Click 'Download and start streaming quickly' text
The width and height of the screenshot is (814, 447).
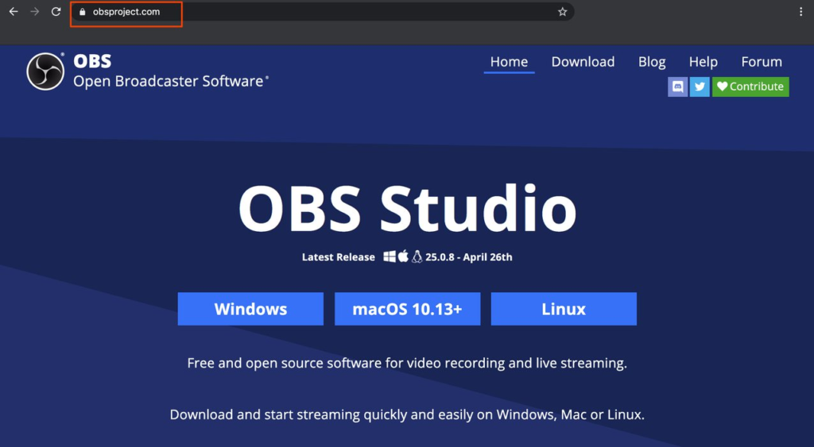click(x=407, y=415)
